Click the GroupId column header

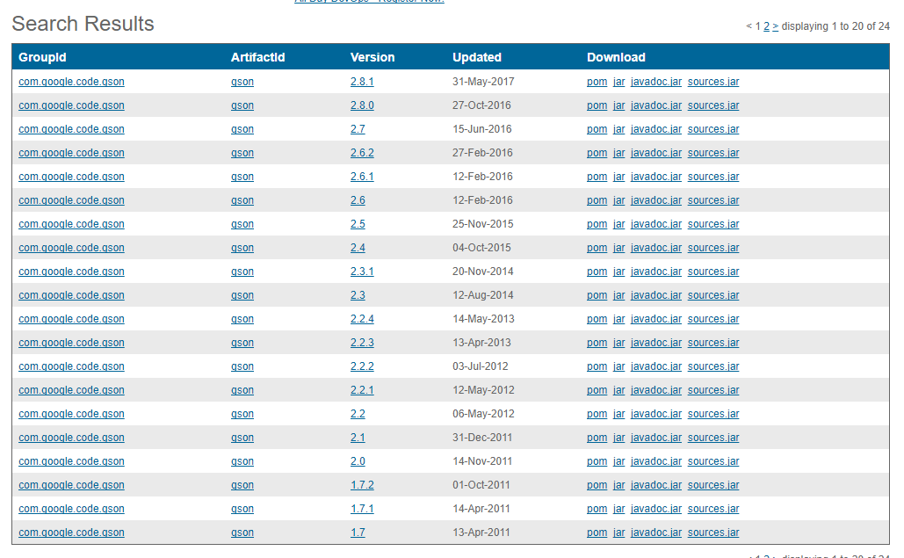tap(42, 57)
